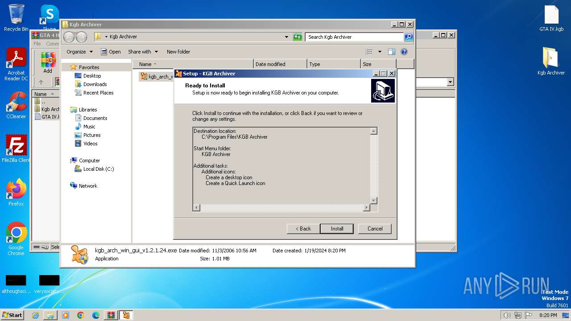Click the Search Kgb Archiver field

coord(355,37)
